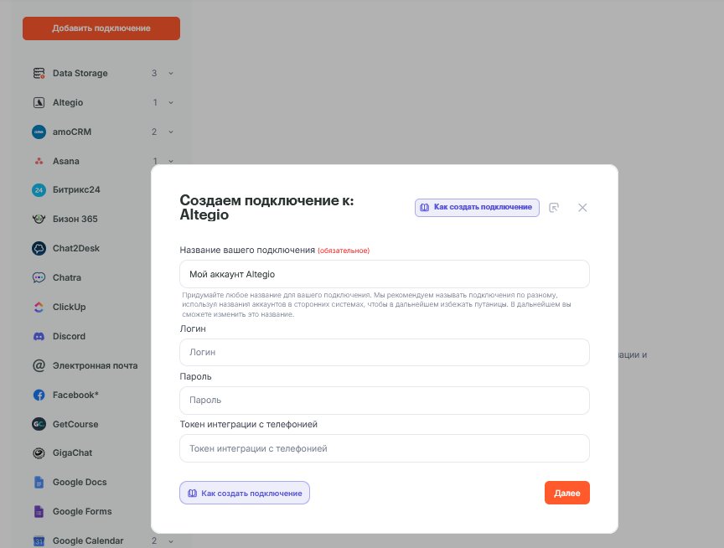This screenshot has height=548, width=724.
Task: Click the Добавить подключение button
Action: point(101,28)
